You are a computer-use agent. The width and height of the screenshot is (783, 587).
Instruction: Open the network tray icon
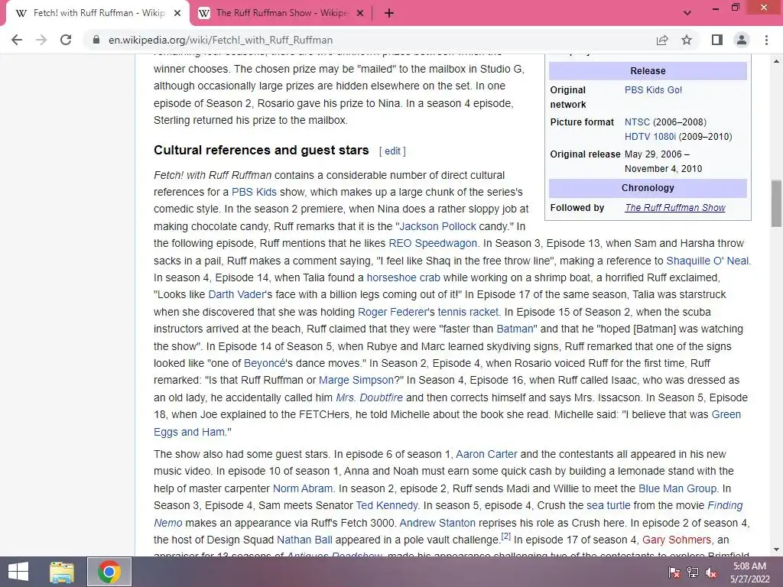[693, 572]
